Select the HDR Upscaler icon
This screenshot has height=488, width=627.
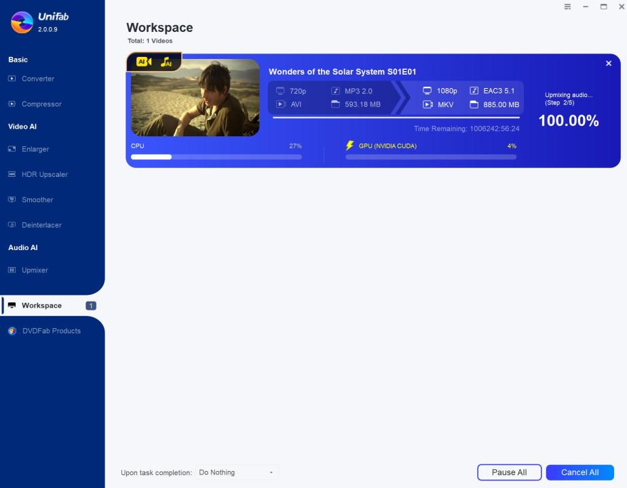click(x=12, y=174)
